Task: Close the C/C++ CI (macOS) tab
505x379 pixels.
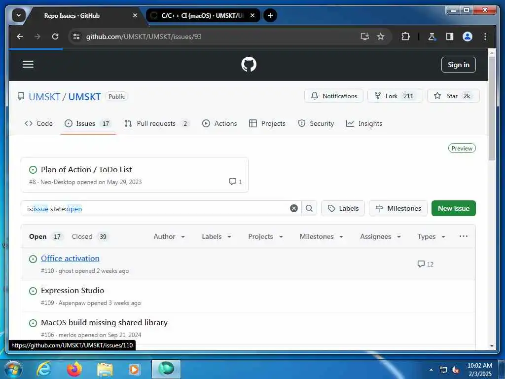Action: [x=252, y=15]
